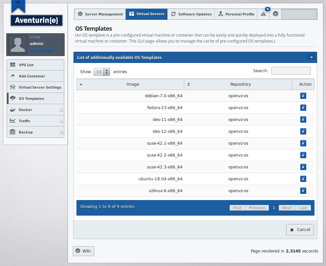Select page 1 in pagination
Image resolution: width=326 pixels, height=266 pixels.
(274, 208)
